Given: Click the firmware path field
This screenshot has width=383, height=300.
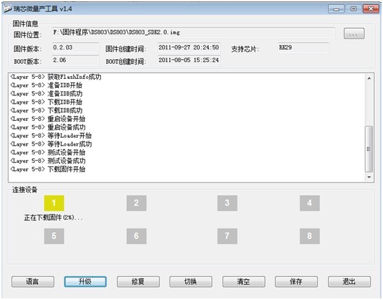Looking at the screenshot, I should point(194,33).
